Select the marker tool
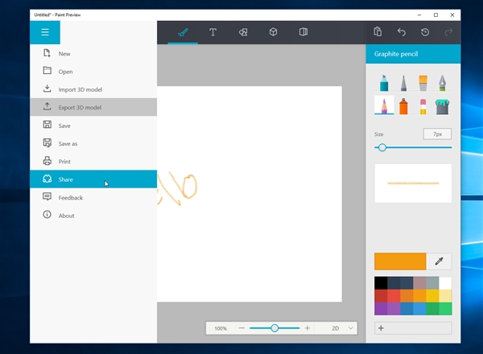The height and width of the screenshot is (354, 483). click(384, 82)
